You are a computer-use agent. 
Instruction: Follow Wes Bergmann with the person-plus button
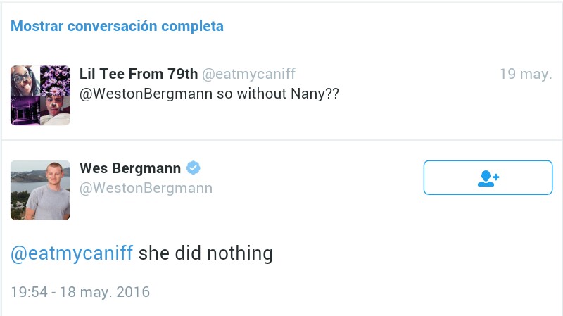click(488, 177)
